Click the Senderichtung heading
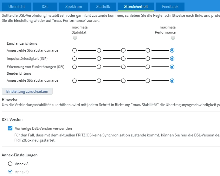Viewport: 220px width, 176px height. [19, 73]
